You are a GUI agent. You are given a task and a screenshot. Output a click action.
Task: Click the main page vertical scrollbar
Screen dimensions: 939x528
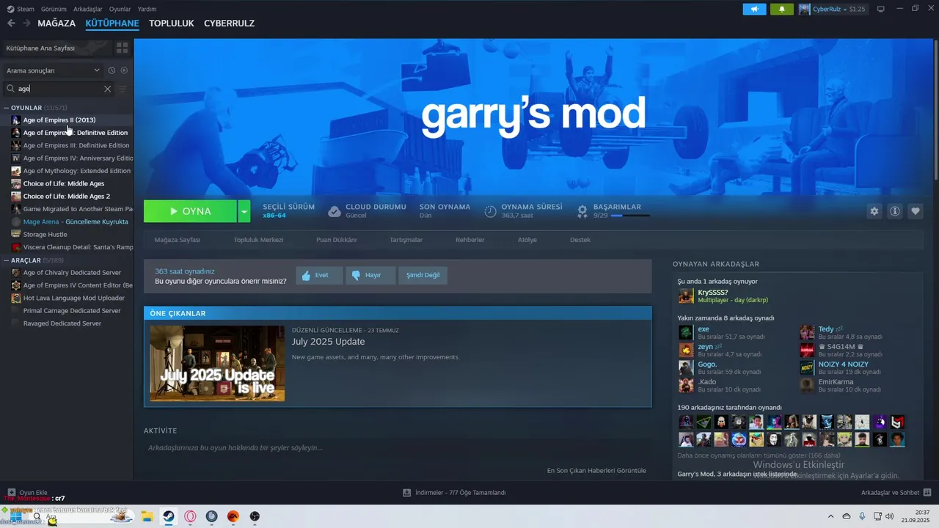coord(935,110)
